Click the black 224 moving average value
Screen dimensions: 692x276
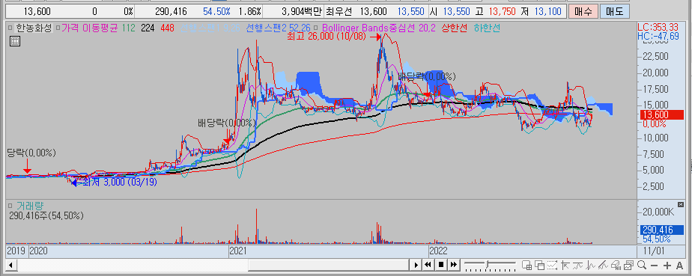point(148,28)
